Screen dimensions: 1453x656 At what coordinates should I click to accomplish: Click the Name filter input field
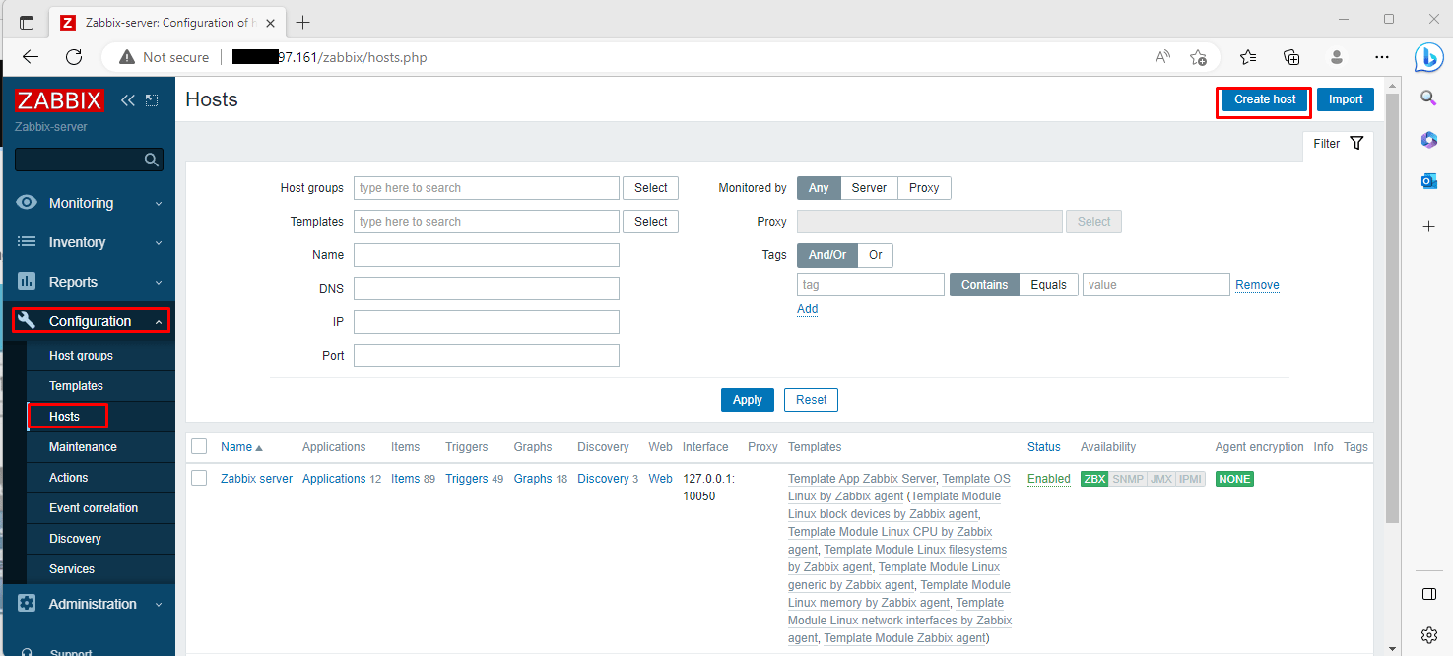[486, 254]
